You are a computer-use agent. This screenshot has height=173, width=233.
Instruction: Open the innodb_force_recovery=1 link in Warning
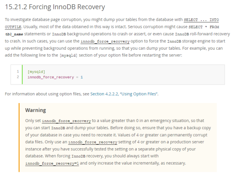52,163
